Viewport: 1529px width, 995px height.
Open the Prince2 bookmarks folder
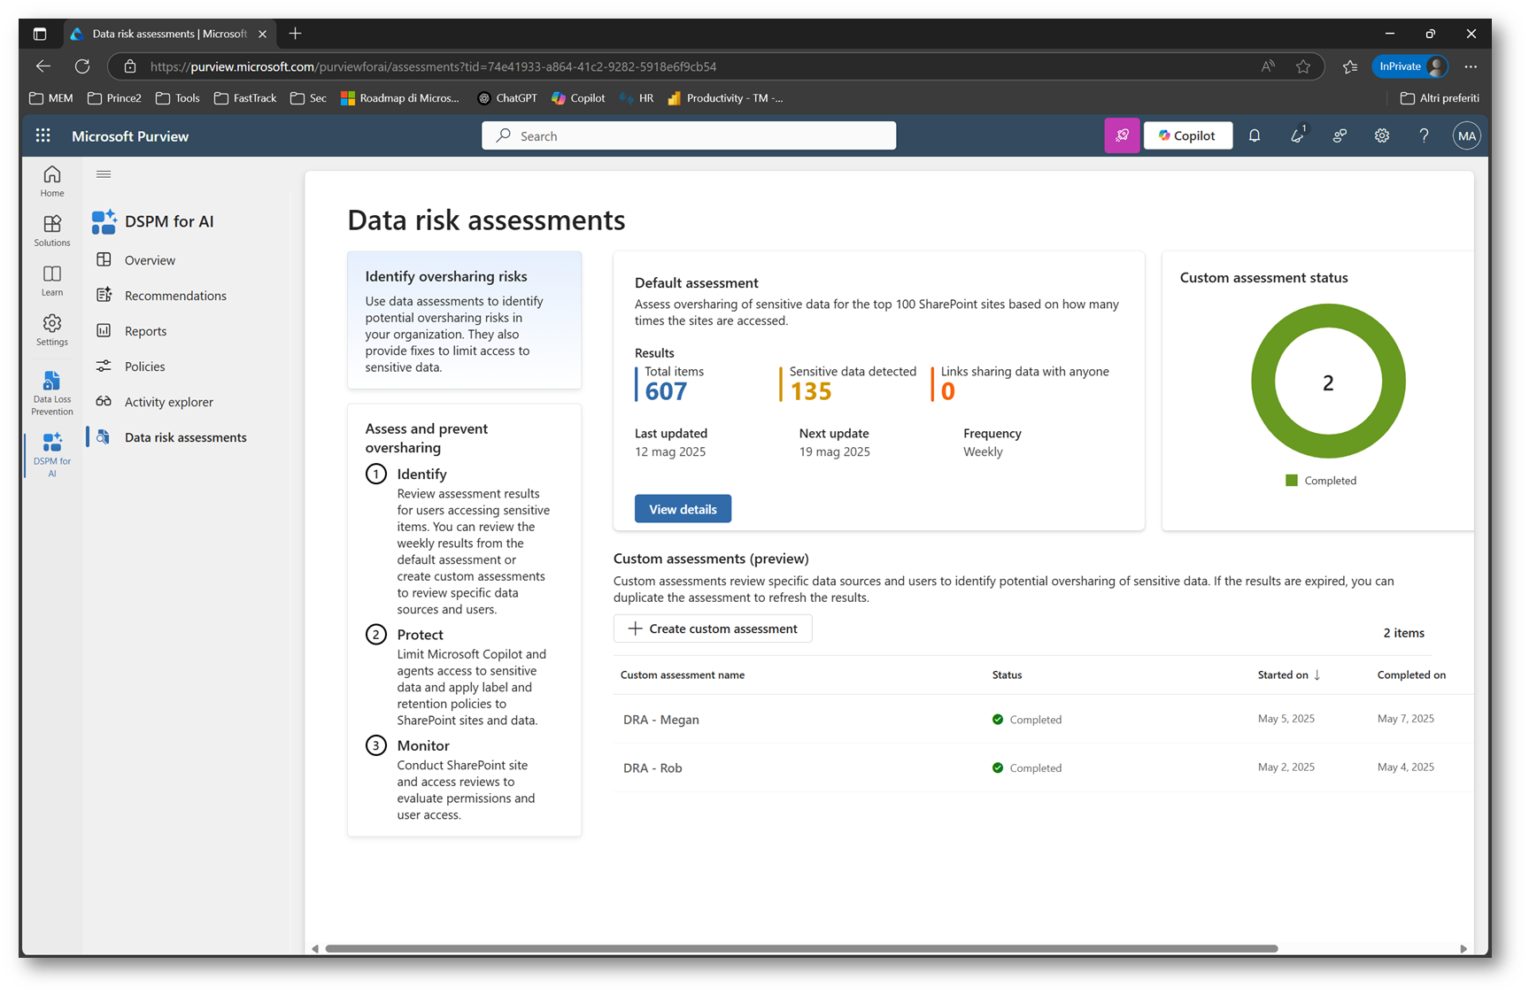click(x=114, y=98)
